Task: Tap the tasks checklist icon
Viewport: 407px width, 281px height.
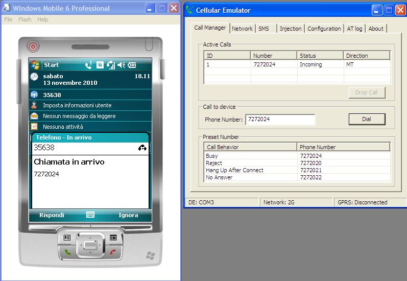Action: (34, 127)
